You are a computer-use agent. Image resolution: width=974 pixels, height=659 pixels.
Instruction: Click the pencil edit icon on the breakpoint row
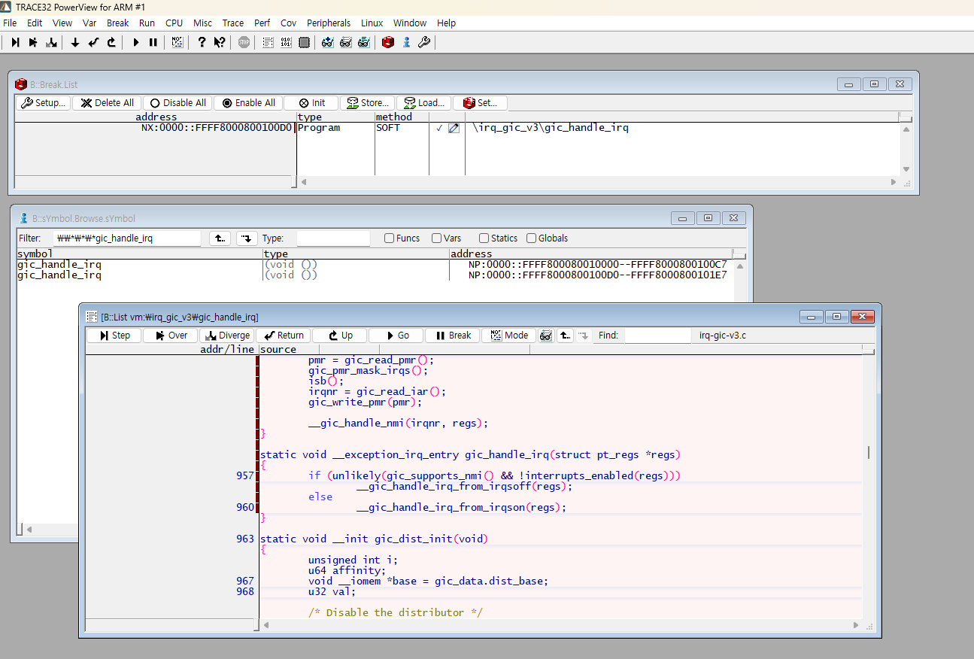point(454,128)
